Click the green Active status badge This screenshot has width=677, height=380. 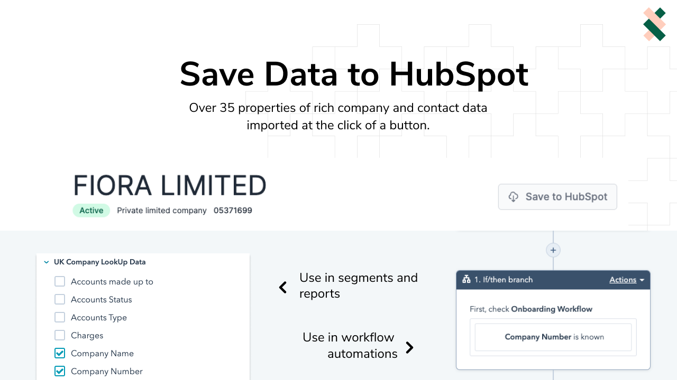91,211
